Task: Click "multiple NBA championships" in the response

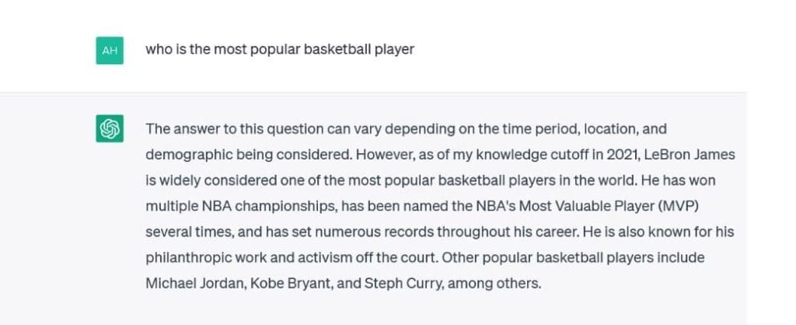Action: 233,206
